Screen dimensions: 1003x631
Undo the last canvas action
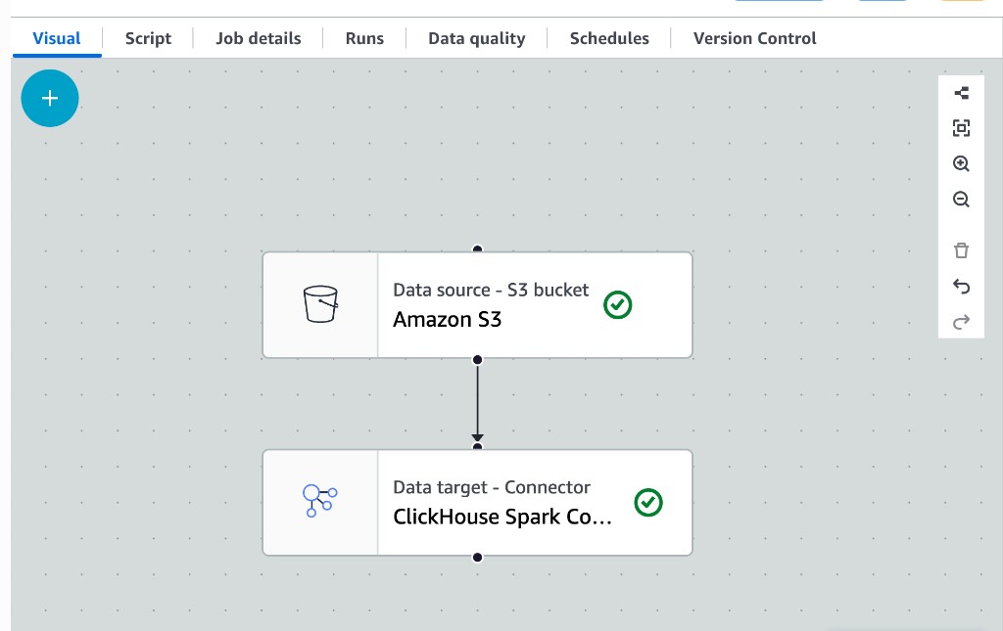961,286
